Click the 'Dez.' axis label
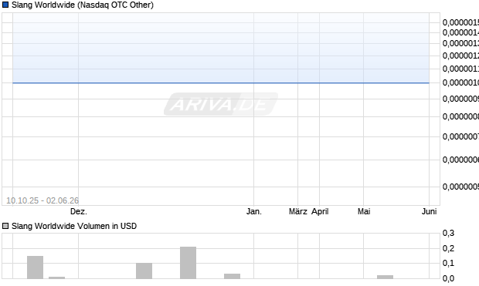The height and width of the screenshot is (286, 479). (x=79, y=211)
